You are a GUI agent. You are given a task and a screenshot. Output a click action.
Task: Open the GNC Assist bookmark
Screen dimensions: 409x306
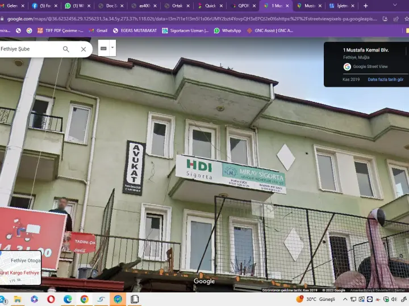pos(270,31)
